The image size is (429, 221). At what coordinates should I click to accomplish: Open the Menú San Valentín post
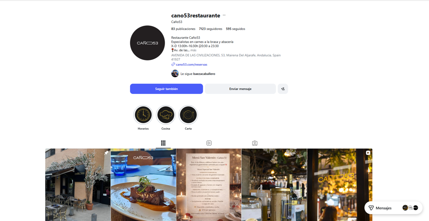(x=209, y=185)
